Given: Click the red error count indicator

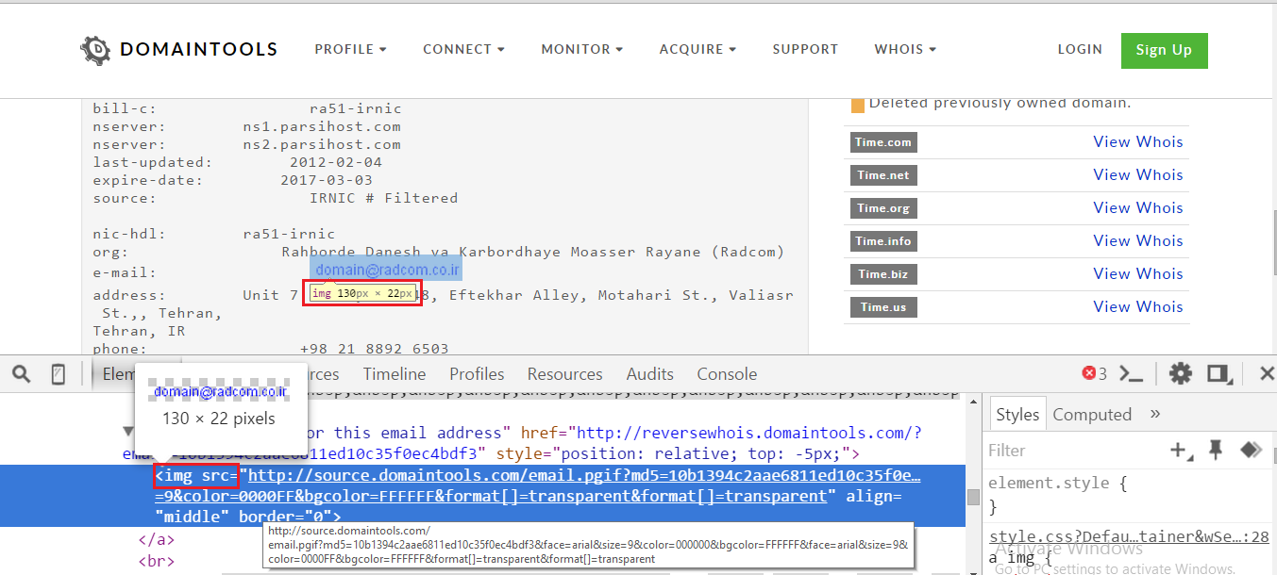Looking at the screenshot, I should coord(1095,374).
